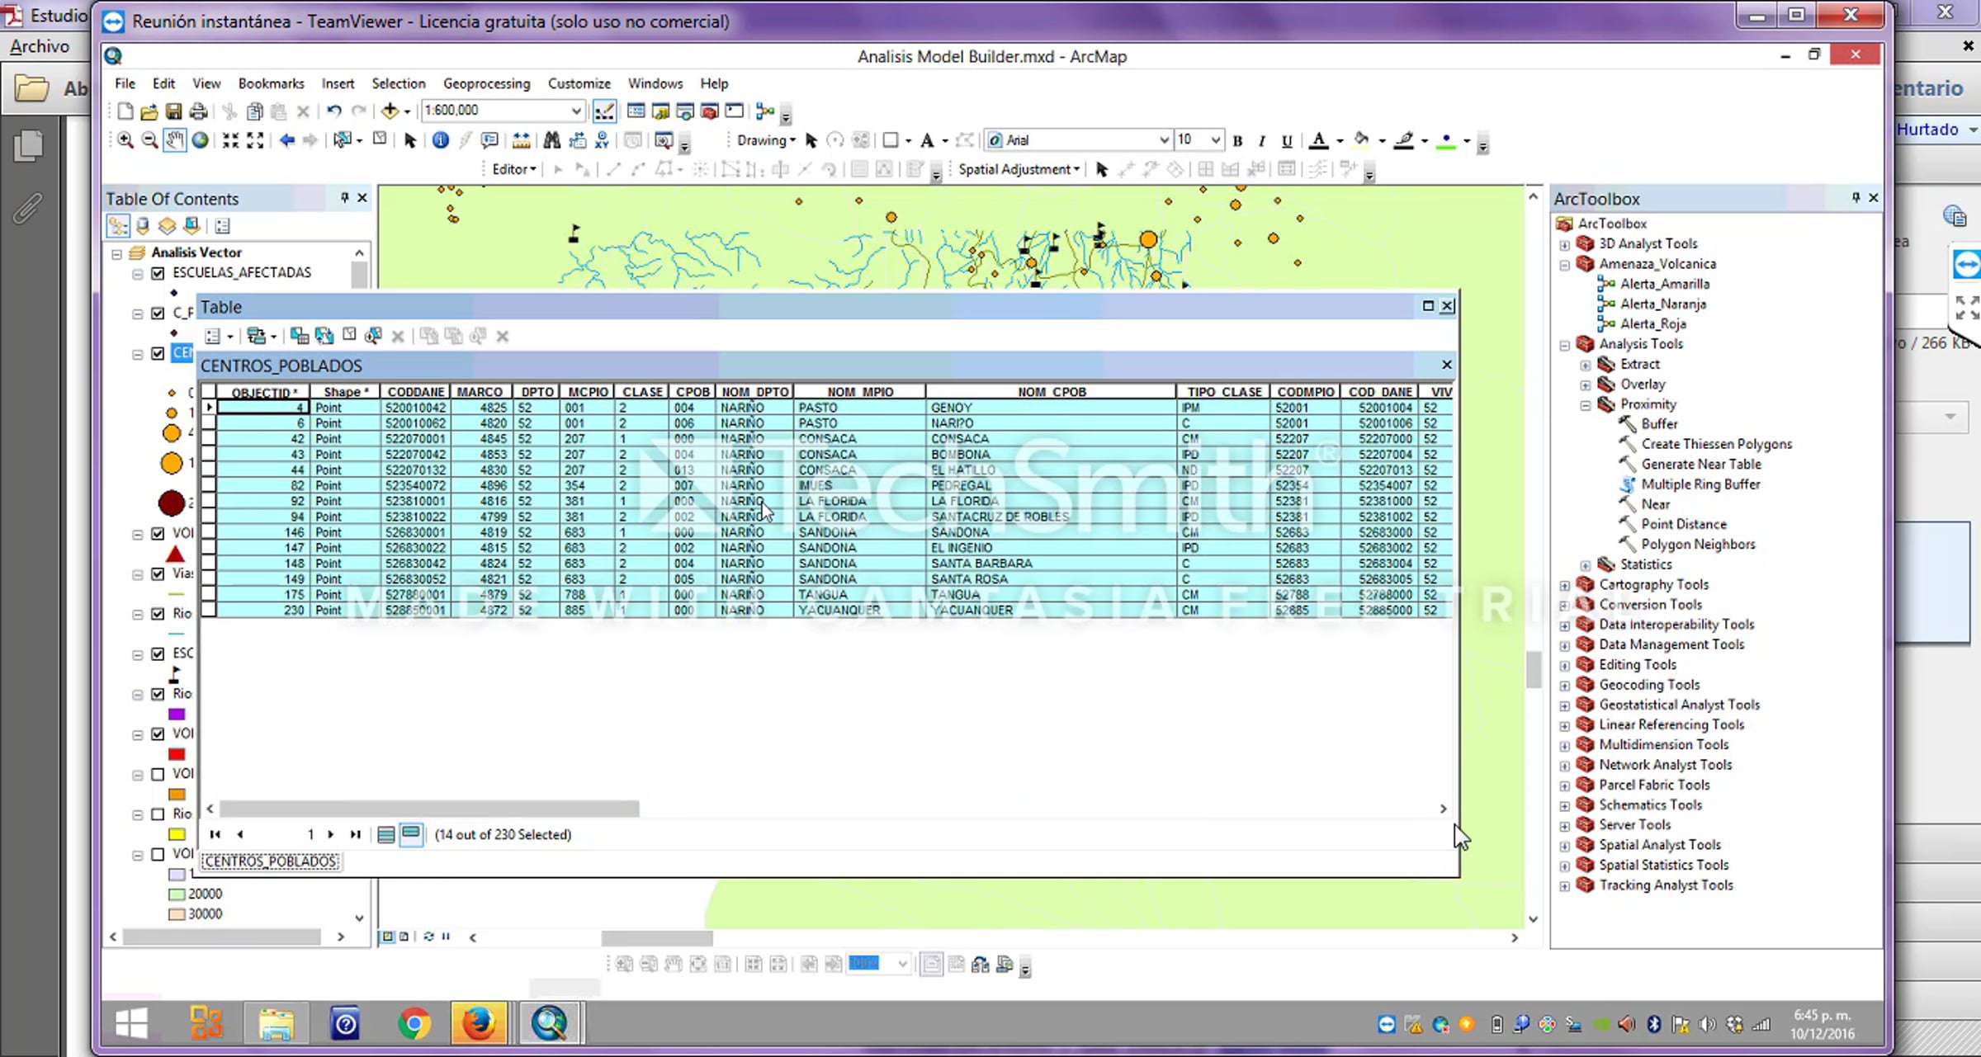The width and height of the screenshot is (1981, 1057).
Task: Create a new map document
Action: [125, 111]
